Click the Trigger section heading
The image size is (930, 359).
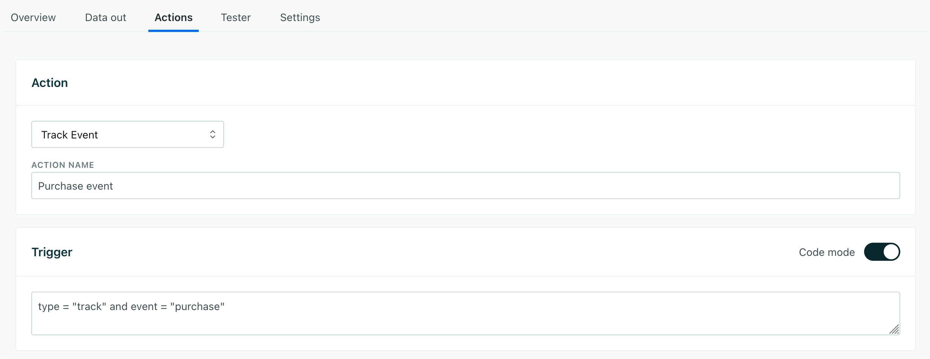click(52, 252)
